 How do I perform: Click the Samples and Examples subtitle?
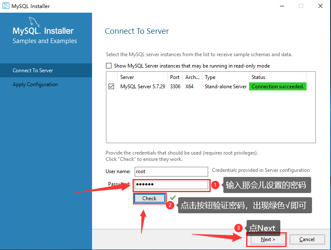tap(45, 41)
